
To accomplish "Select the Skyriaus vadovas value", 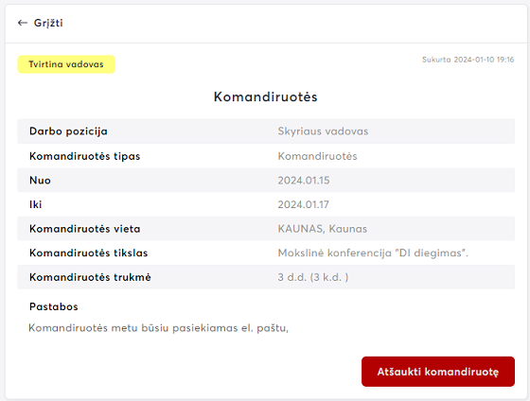I will [x=323, y=131].
